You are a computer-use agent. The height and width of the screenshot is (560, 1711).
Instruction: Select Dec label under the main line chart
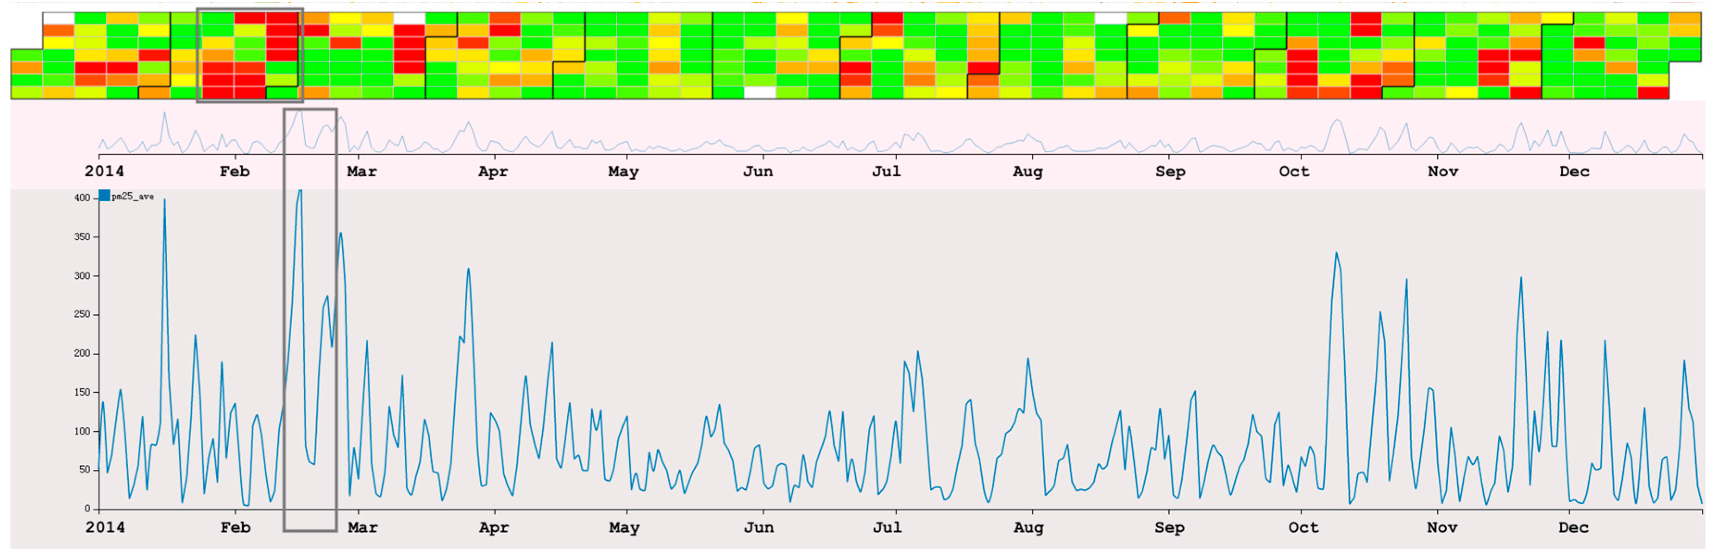(x=1574, y=528)
